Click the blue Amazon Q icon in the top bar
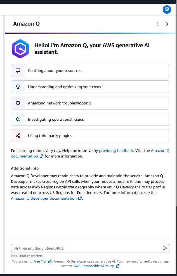 point(167,9)
